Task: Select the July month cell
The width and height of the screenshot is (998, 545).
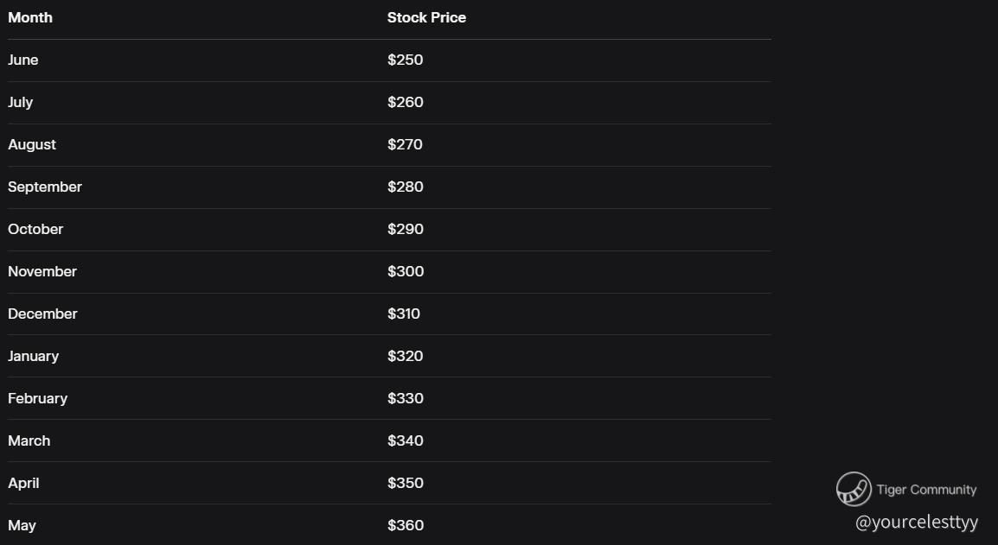Action: click(21, 102)
